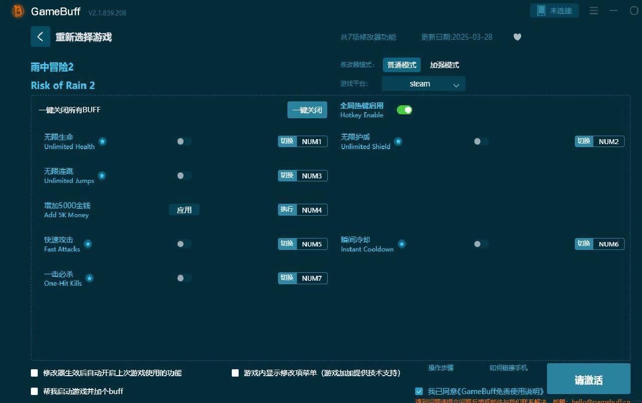
Task: Select 普通模式 normal mode tab
Action: pyautogui.click(x=402, y=65)
